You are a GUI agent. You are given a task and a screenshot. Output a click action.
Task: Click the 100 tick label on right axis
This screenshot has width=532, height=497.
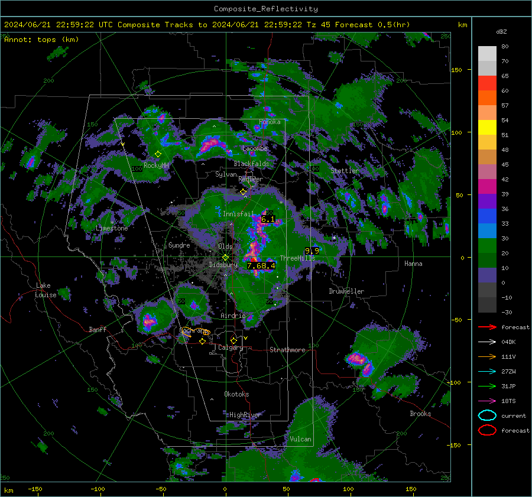click(x=456, y=132)
